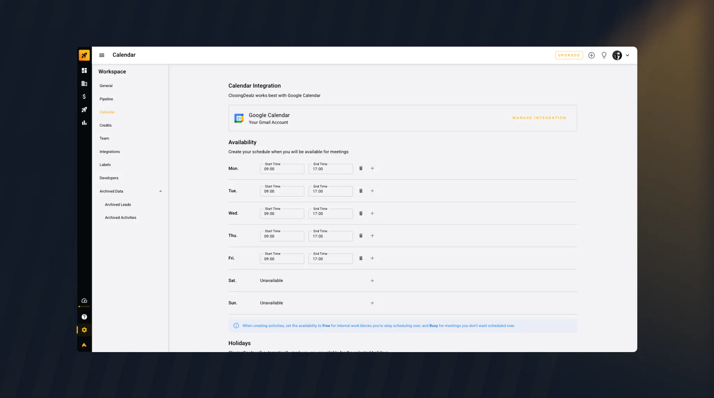This screenshot has width=714, height=398.
Task: Edit Friday End Time field
Action: click(x=331, y=259)
